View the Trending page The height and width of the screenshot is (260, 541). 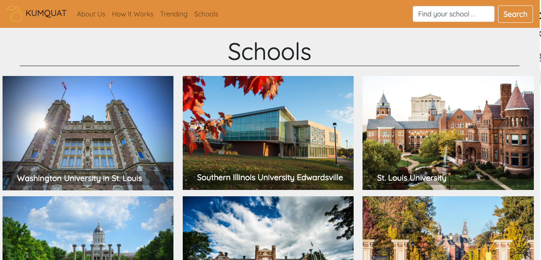tap(173, 14)
